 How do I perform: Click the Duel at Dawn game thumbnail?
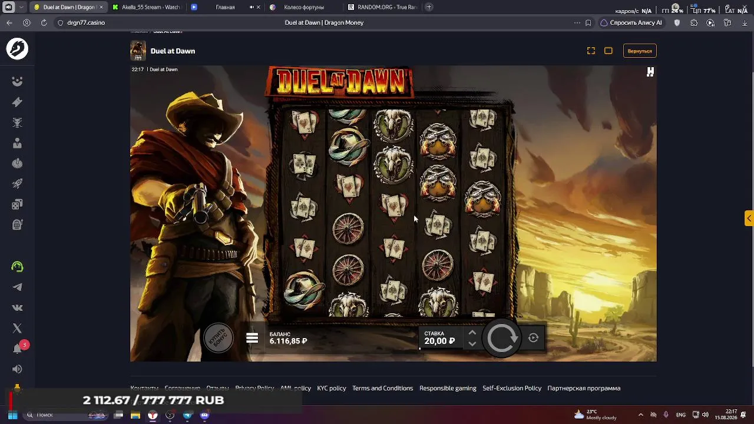(138, 51)
